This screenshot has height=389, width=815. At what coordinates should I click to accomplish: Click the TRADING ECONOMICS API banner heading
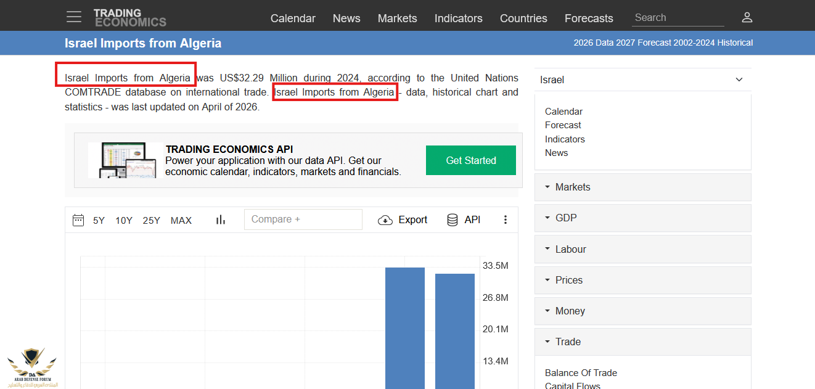pyautogui.click(x=229, y=149)
